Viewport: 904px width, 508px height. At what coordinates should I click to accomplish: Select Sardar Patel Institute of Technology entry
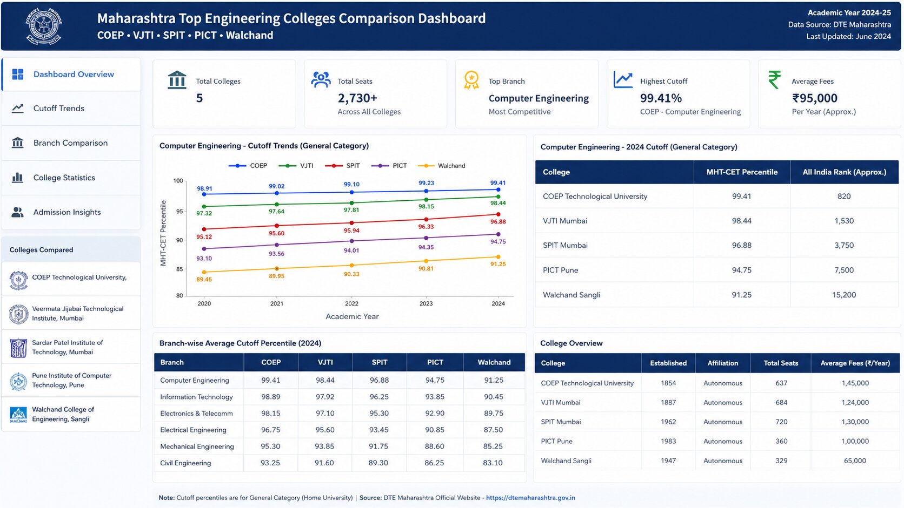click(71, 347)
